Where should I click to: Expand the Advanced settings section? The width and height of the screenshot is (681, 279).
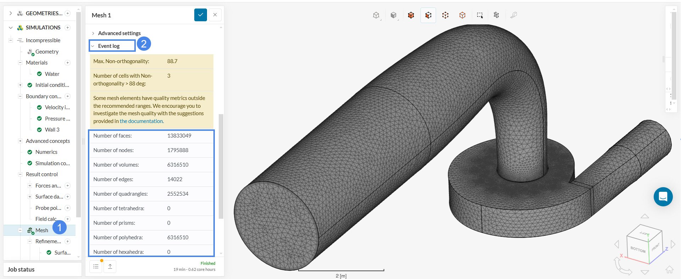point(119,33)
